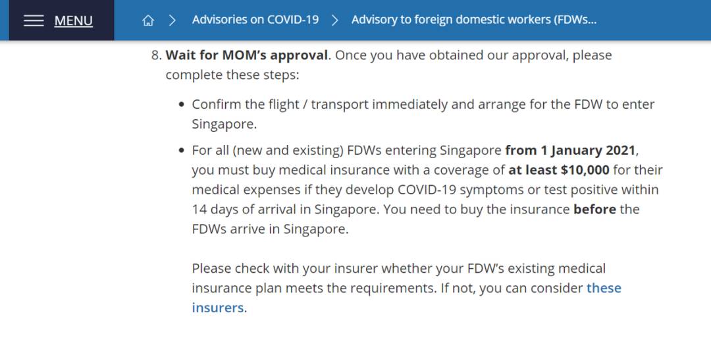The height and width of the screenshot is (338, 711).
Task: Click the bullet beside 'Confirm the flight / transport'
Action: 182,105
